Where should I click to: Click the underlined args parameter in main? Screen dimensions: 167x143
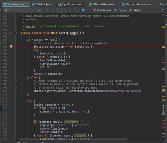point(73,33)
